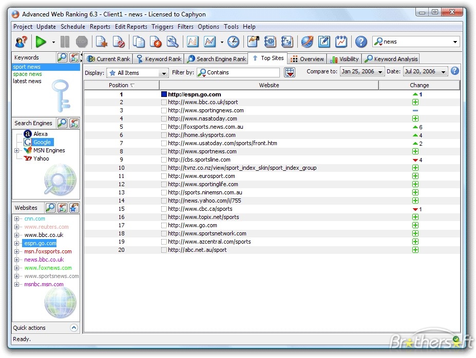Click the wrench and magnifier toolbar icon
This screenshot has height=358, width=476.
tap(173, 42)
